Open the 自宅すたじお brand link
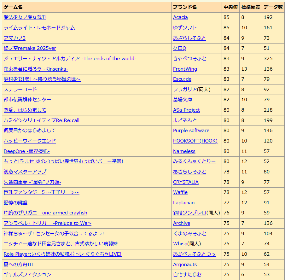This screenshot has width=285, height=280. pyautogui.click(x=187, y=275)
